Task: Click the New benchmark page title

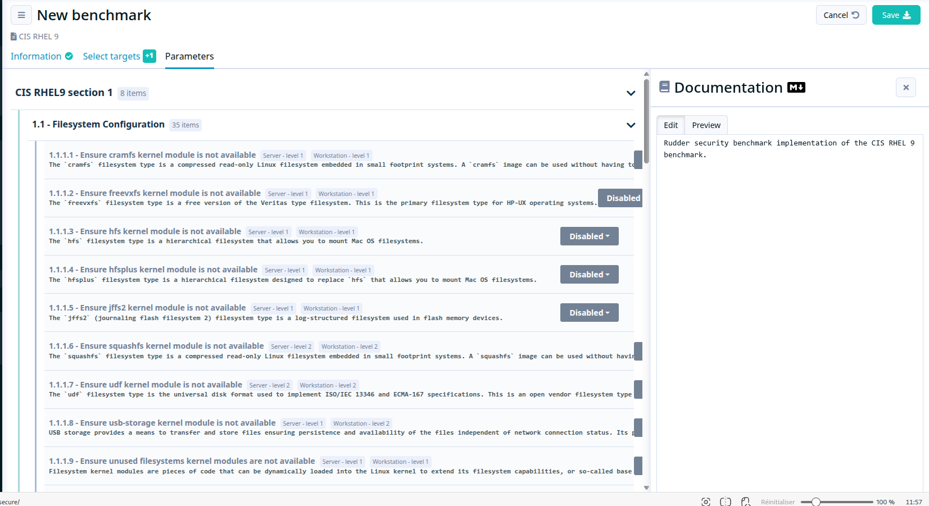Action: [94, 15]
